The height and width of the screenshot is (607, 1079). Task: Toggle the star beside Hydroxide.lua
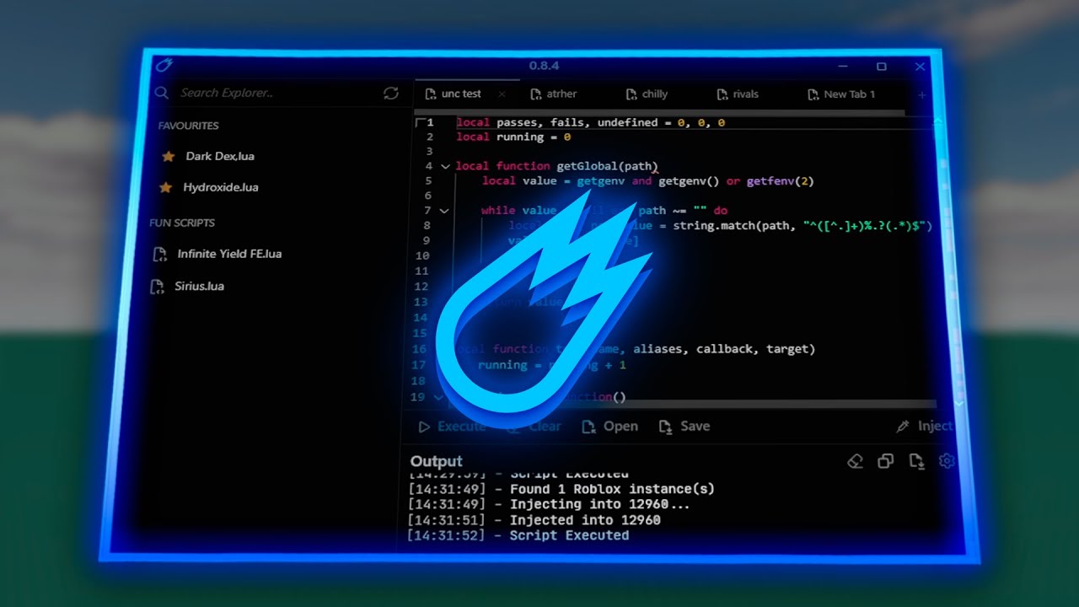click(x=166, y=188)
